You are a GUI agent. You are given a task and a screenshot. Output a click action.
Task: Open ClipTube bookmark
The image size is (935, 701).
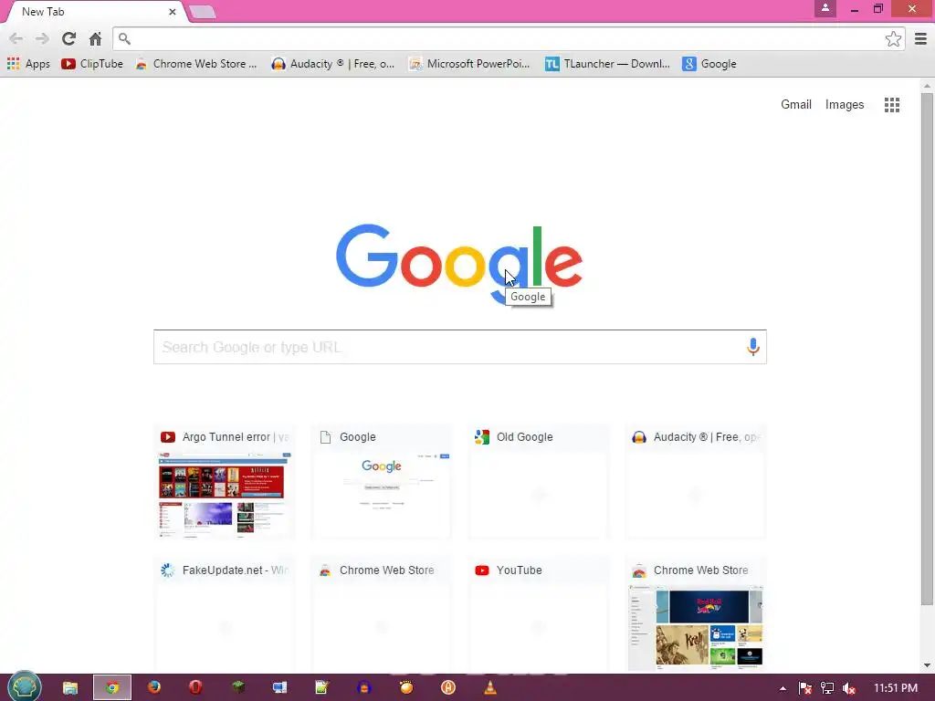[92, 64]
